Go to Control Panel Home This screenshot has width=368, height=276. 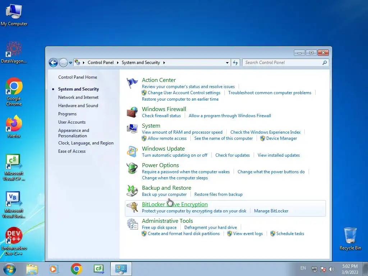click(x=78, y=77)
